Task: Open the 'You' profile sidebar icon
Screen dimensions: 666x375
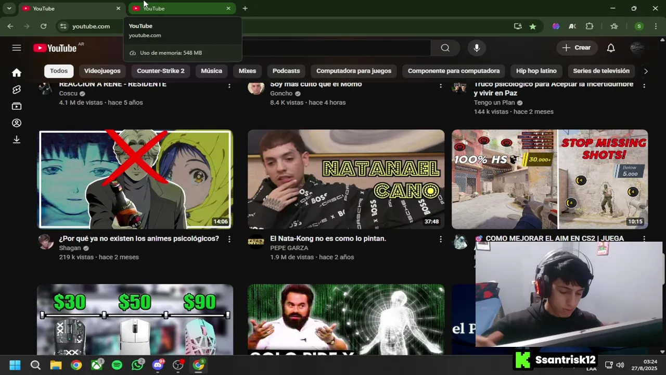Action: [x=17, y=123]
